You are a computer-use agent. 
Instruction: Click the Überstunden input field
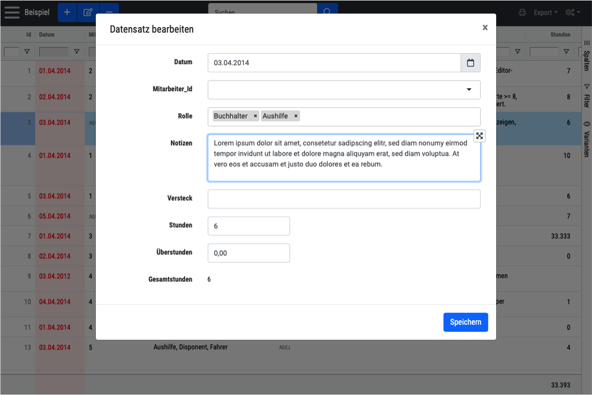pos(249,253)
